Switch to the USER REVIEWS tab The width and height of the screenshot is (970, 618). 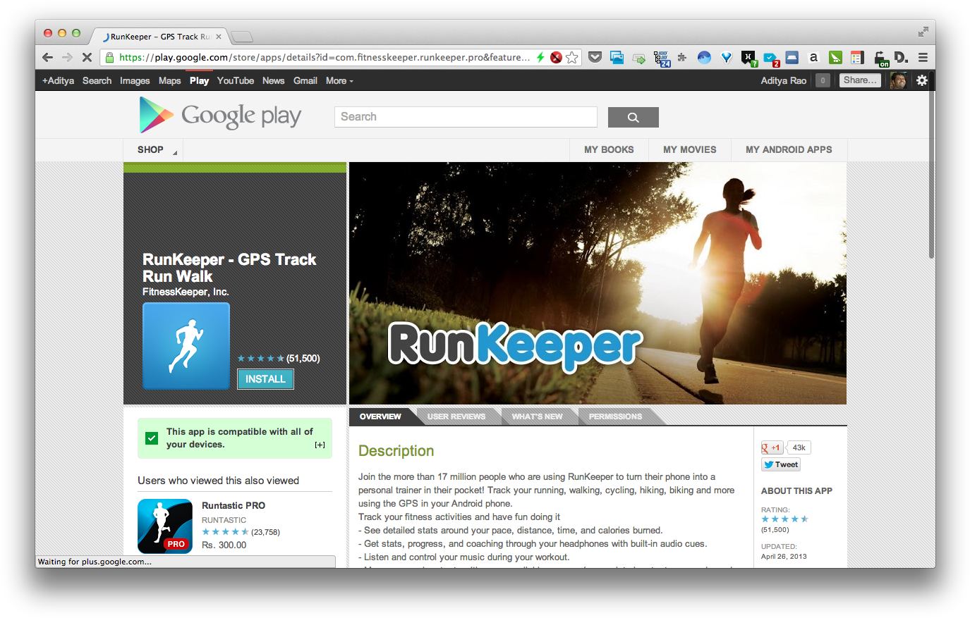457,416
